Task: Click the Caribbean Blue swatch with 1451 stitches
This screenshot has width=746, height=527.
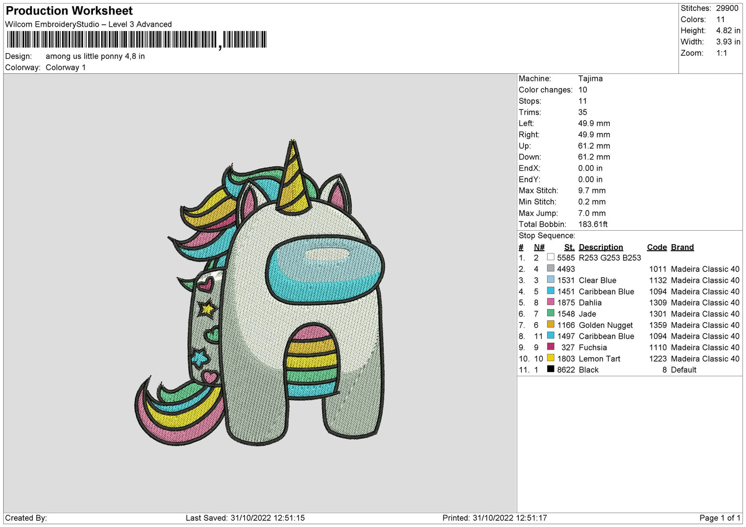Action: 550,291
